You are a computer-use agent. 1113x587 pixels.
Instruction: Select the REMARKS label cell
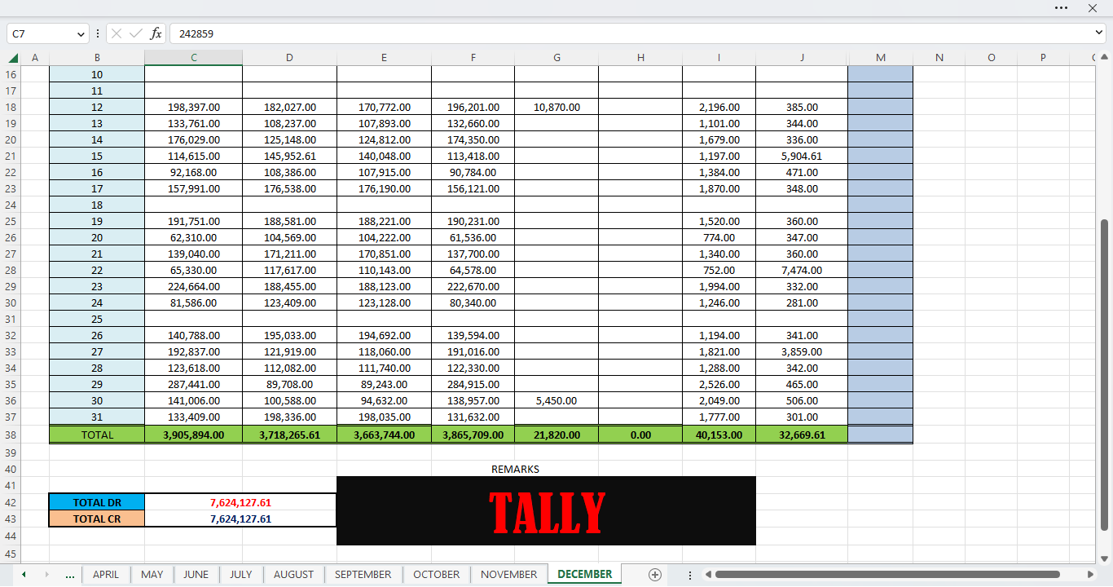[515, 469]
